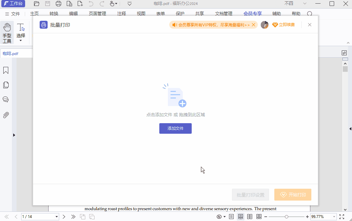This screenshot has height=221, width=352.
Task: Click 立即续费 to renew membership
Action: click(286, 24)
